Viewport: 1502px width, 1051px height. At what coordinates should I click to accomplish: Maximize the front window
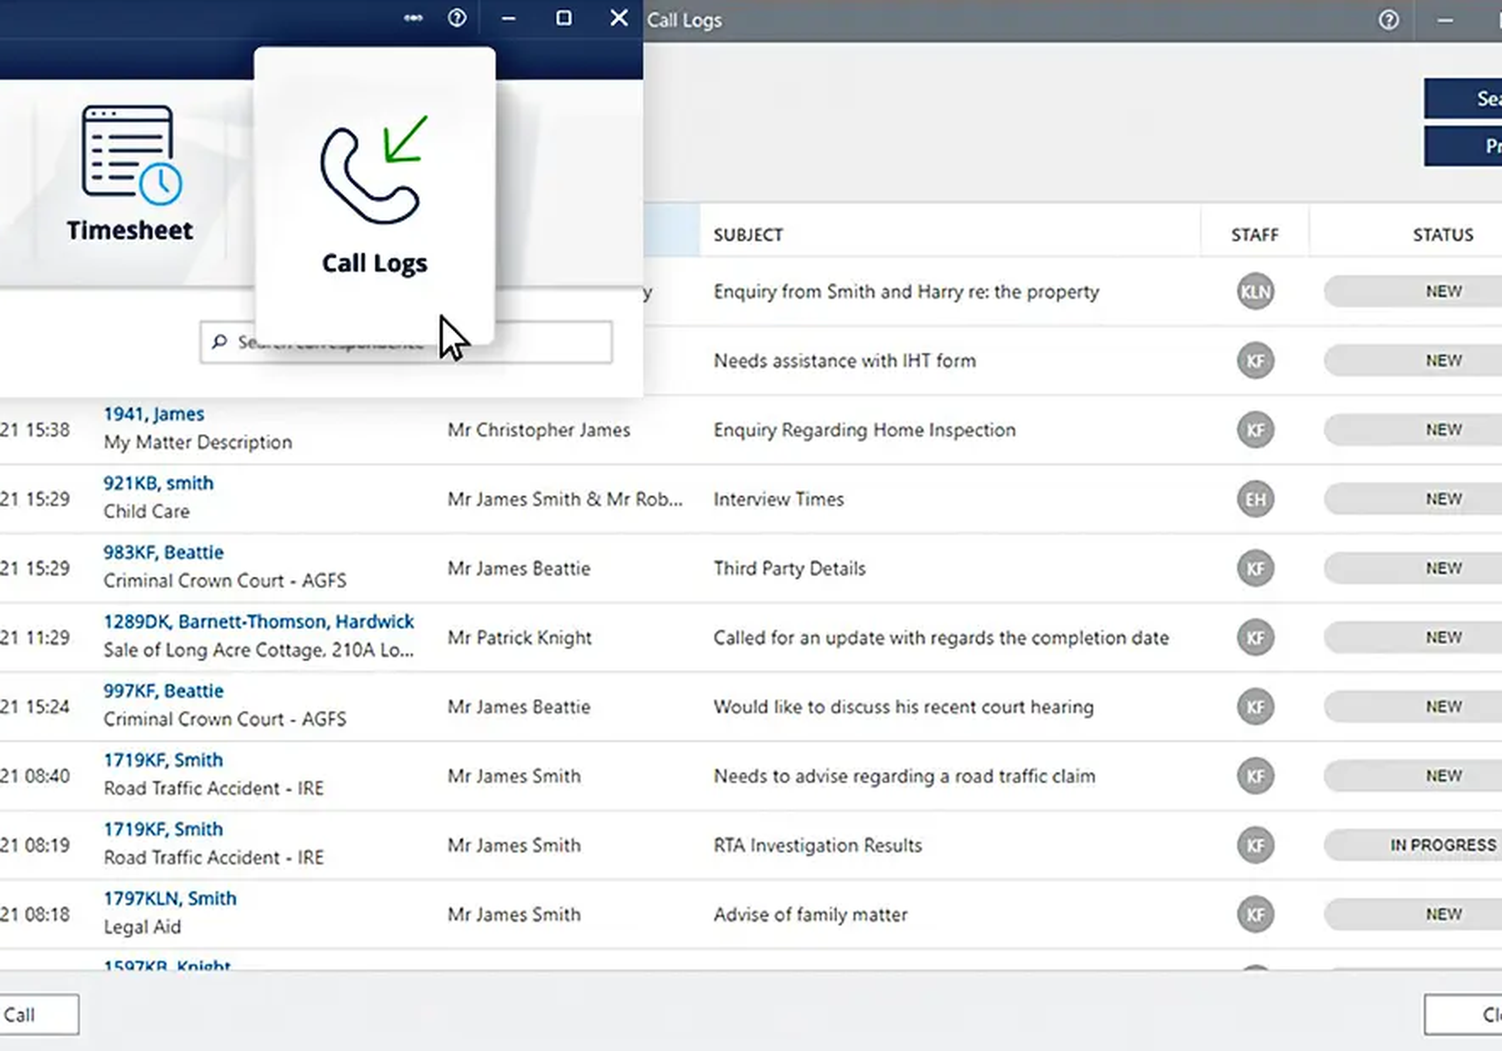click(563, 18)
